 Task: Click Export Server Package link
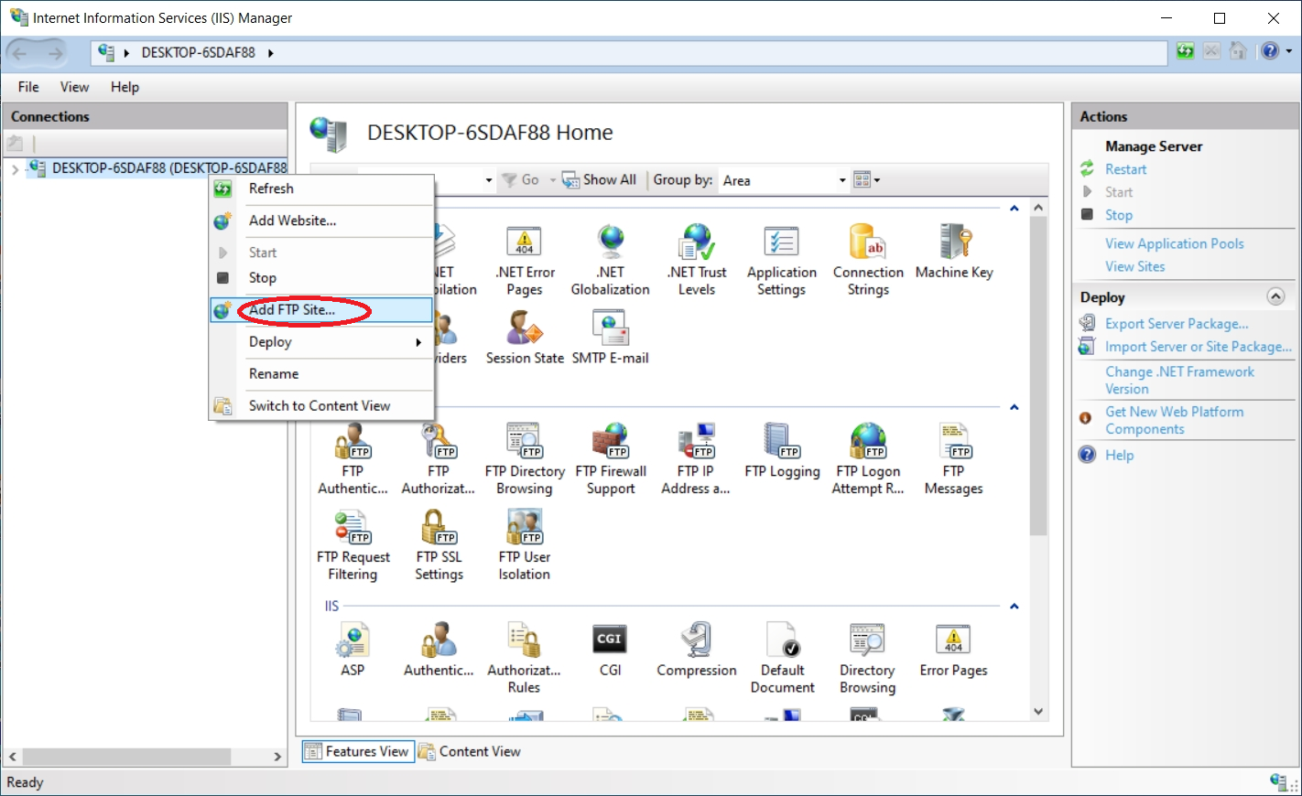point(1177,324)
